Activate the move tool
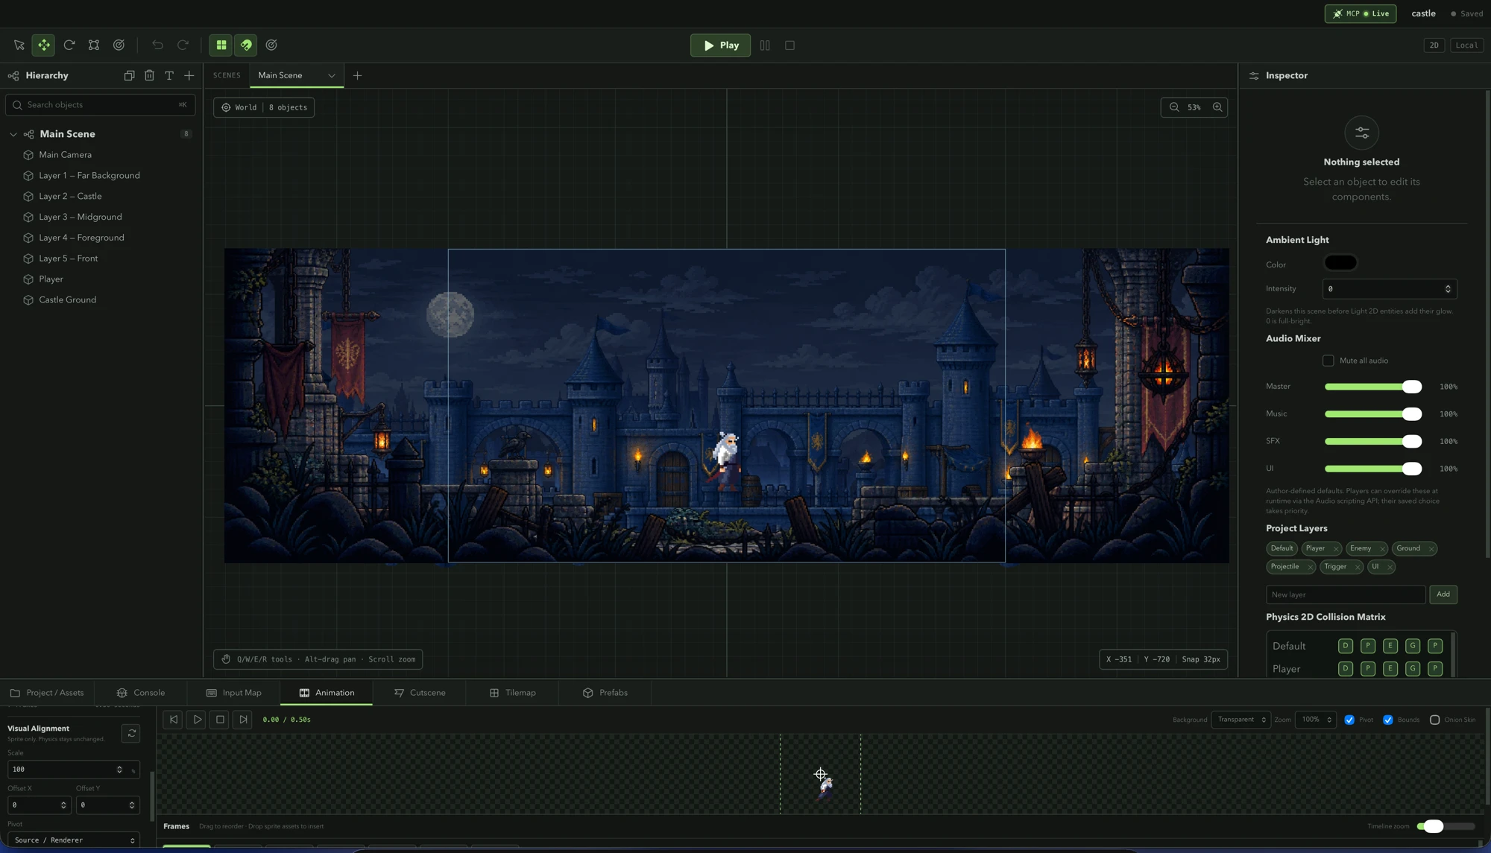Image resolution: width=1491 pixels, height=853 pixels. [44, 45]
